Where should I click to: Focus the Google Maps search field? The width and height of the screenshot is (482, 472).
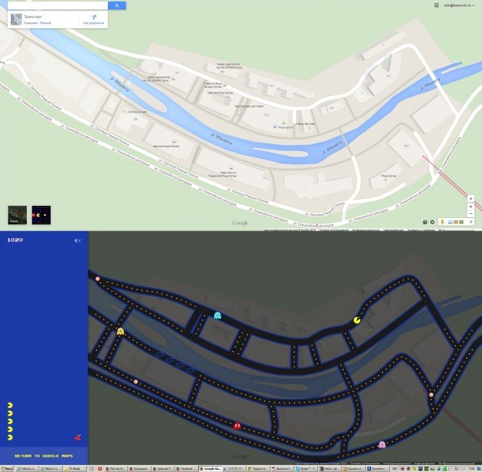point(57,6)
